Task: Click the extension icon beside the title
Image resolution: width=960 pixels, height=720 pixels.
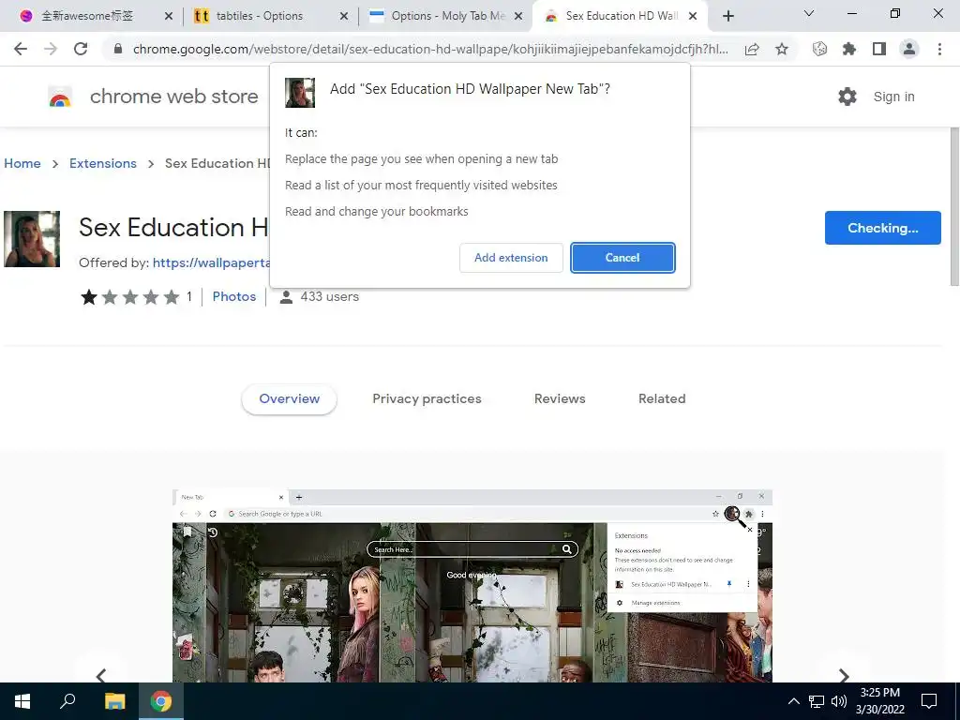Action: [x=32, y=239]
